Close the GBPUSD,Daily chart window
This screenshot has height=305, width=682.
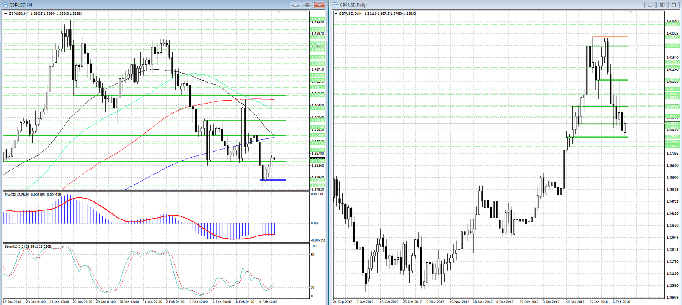[674, 5]
